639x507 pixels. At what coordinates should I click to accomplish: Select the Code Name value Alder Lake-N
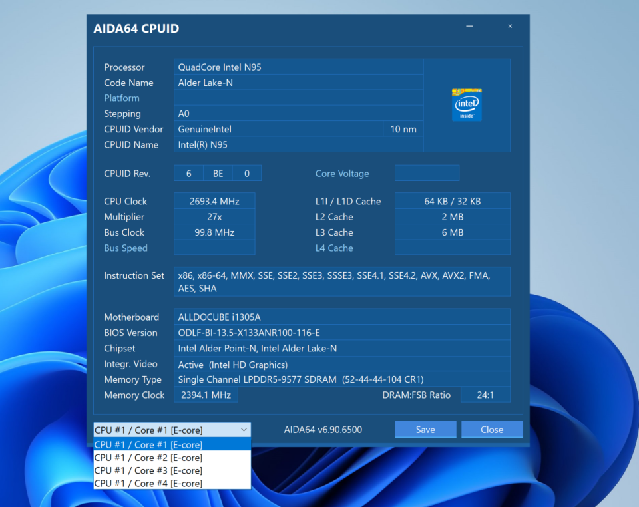(299, 83)
